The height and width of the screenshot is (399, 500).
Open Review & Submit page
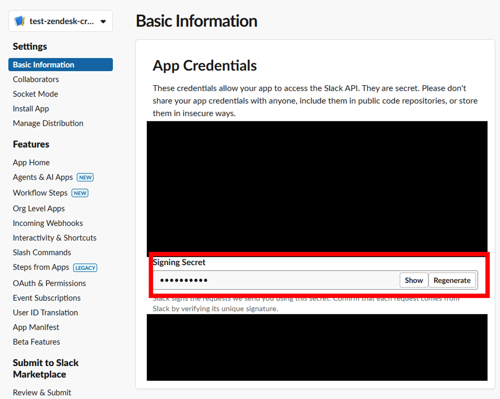42,392
